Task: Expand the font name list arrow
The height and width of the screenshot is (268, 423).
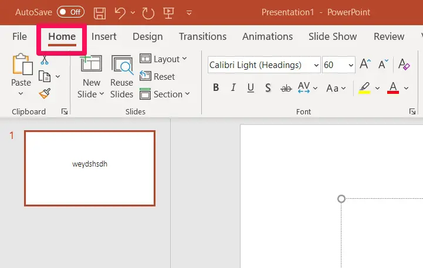Action: pos(316,65)
